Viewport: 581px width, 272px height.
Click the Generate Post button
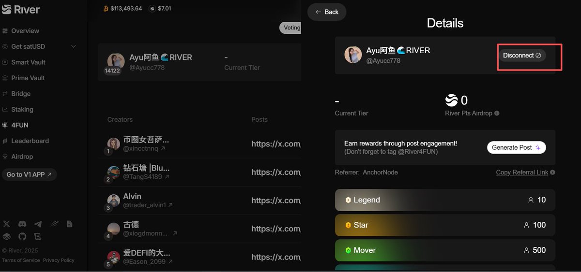516,147
